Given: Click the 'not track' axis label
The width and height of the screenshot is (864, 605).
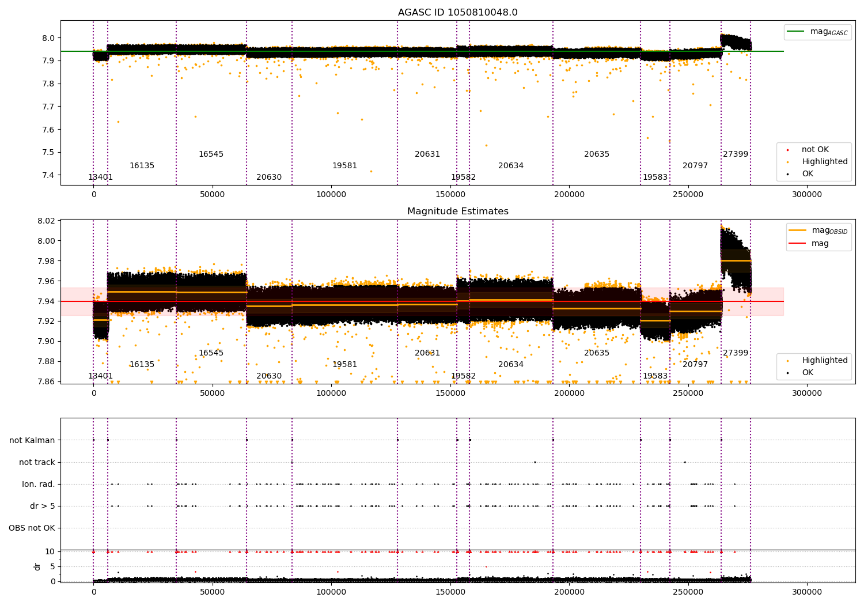Looking at the screenshot, I should 37,462.
